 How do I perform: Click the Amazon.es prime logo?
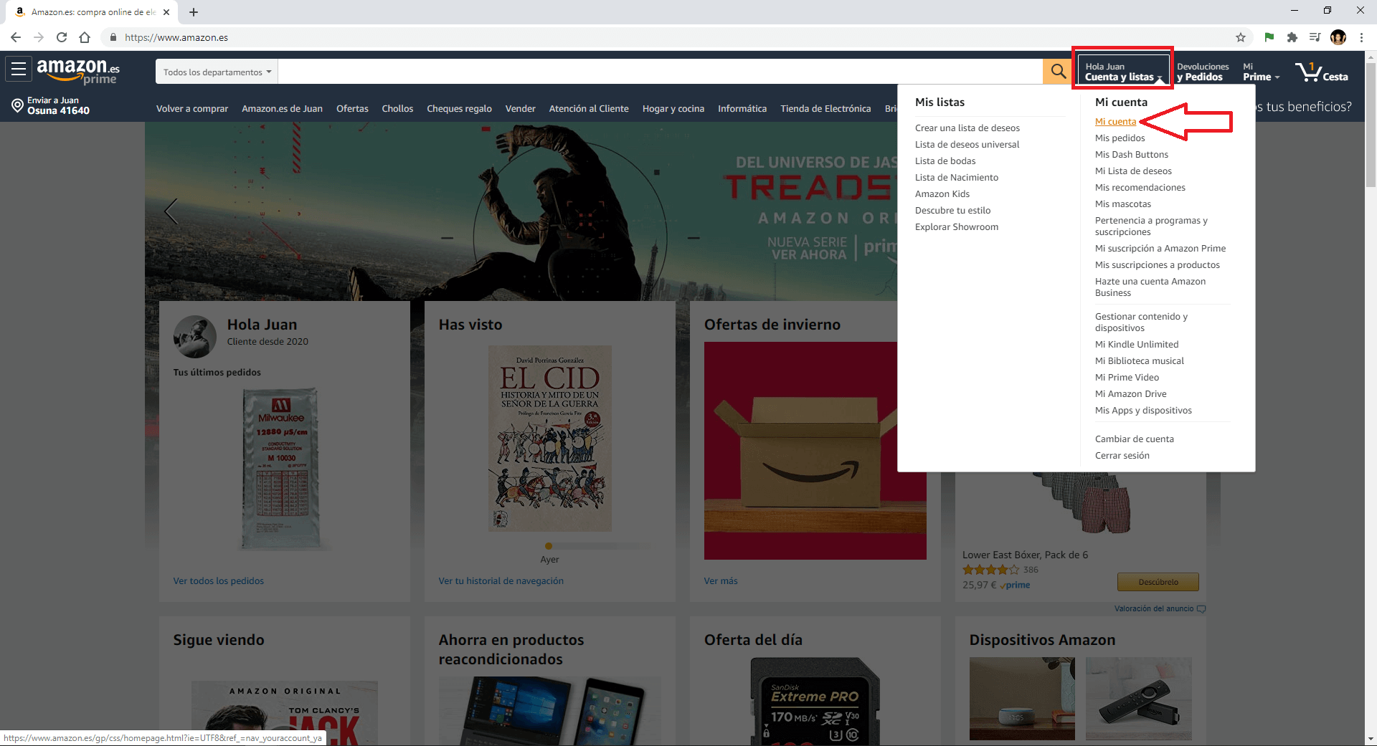(x=78, y=71)
